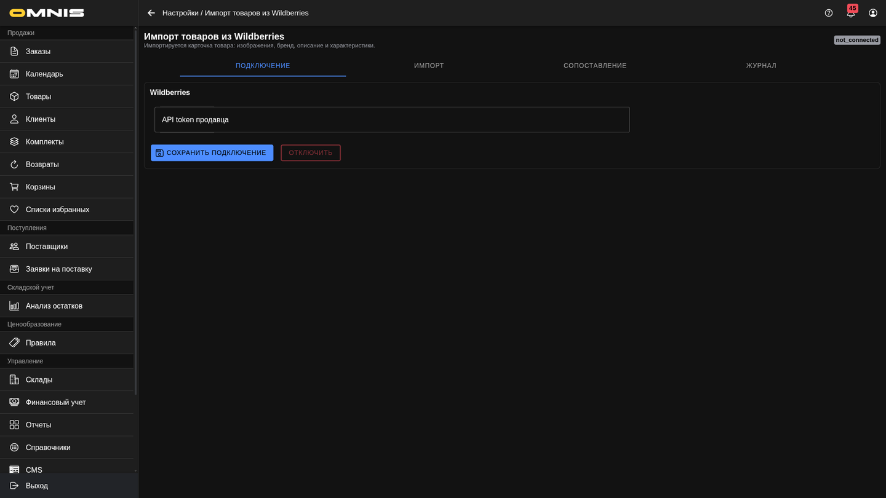The height and width of the screenshot is (498, 886).
Task: Focus the API token продавца field
Action: pyautogui.click(x=392, y=120)
